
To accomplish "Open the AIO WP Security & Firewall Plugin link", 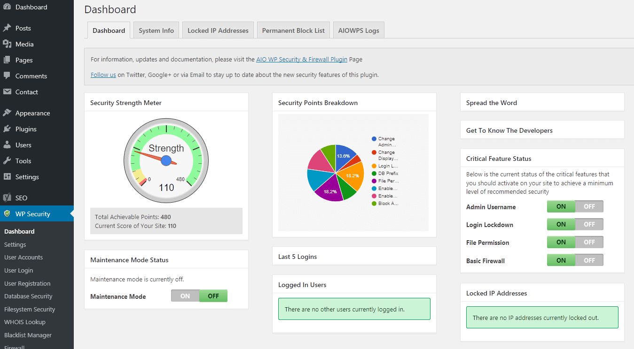I will pos(301,59).
